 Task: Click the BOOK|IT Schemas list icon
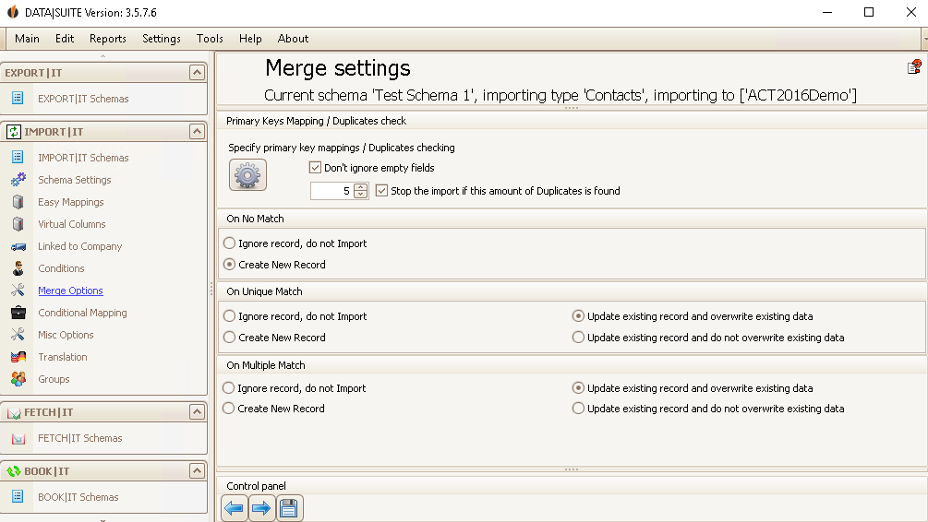coord(18,496)
